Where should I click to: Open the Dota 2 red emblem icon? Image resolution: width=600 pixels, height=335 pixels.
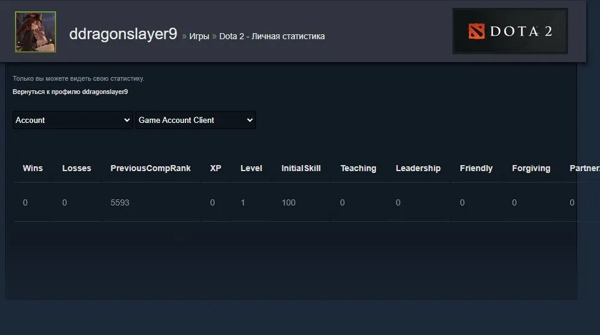click(x=477, y=31)
